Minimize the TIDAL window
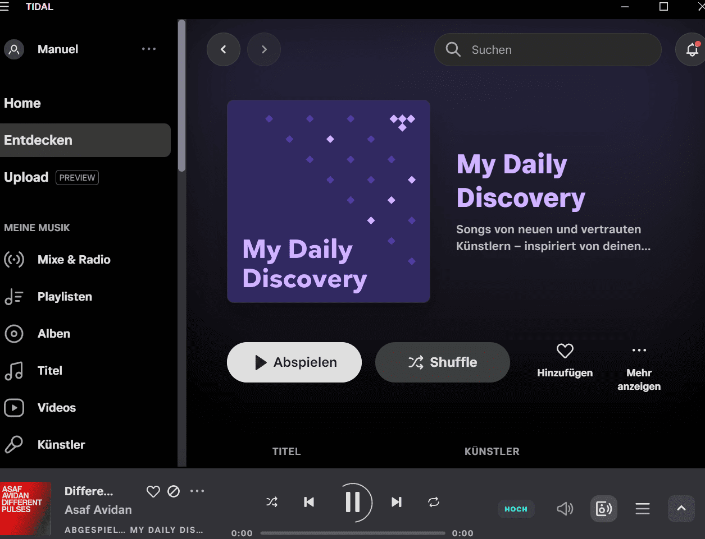The height and width of the screenshot is (539, 705). (x=625, y=7)
